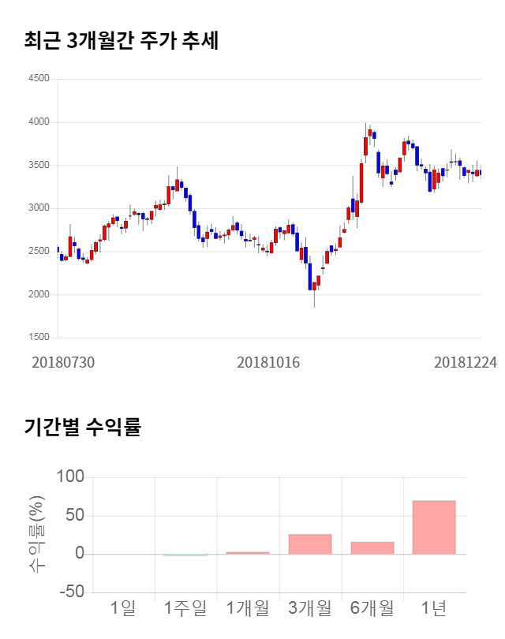
Task: Select the 20181016 date label
Action: click(x=268, y=362)
